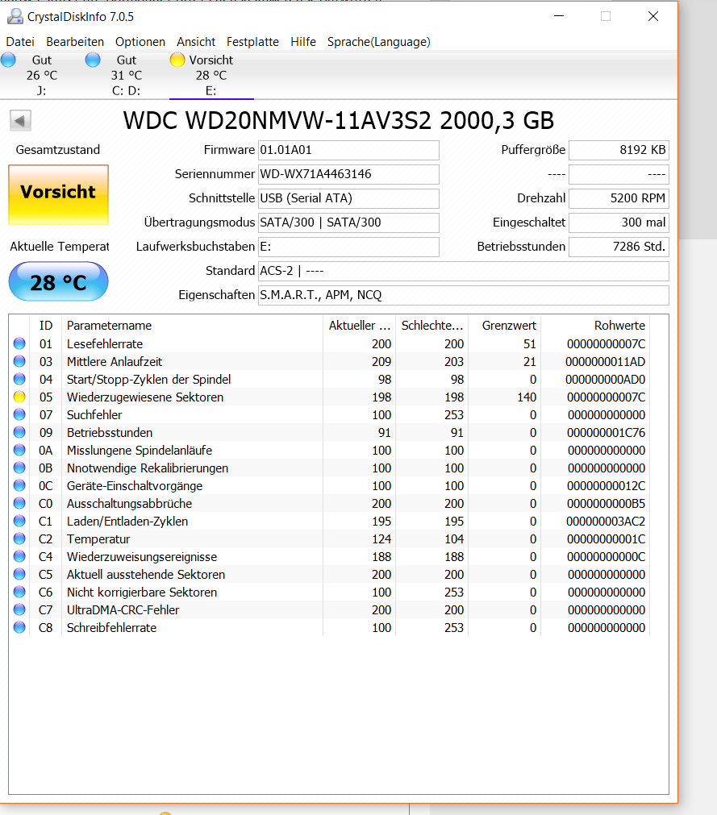Click status icon of Ausschaltungsabbrüche row
Image resolution: width=717 pixels, height=815 pixels.
(19, 502)
